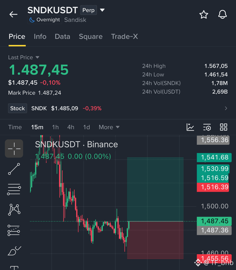
Task: Open price alerts via bell icon
Action: point(222,15)
